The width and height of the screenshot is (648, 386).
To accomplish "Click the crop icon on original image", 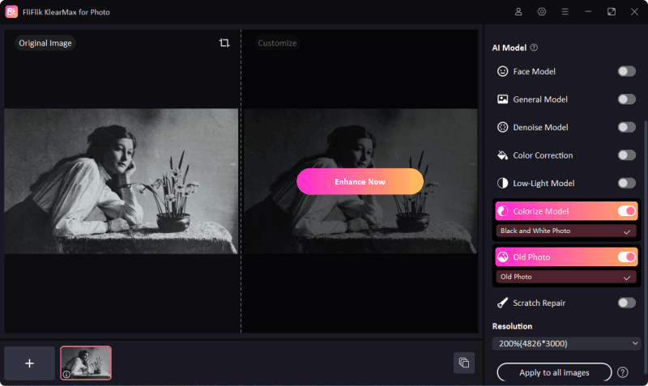I will click(224, 43).
